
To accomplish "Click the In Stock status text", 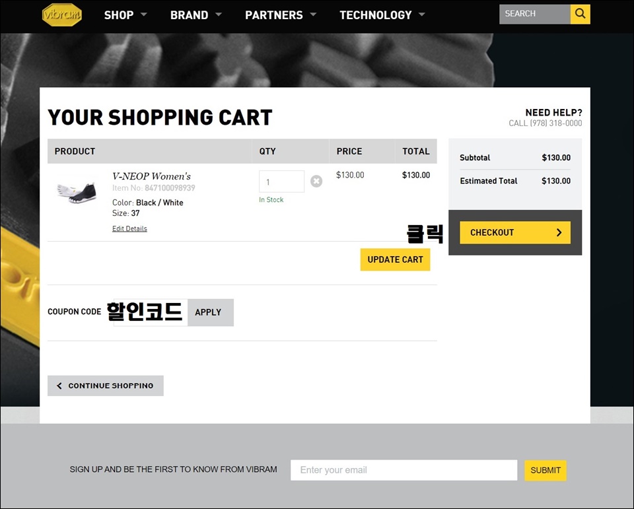I will [x=271, y=200].
